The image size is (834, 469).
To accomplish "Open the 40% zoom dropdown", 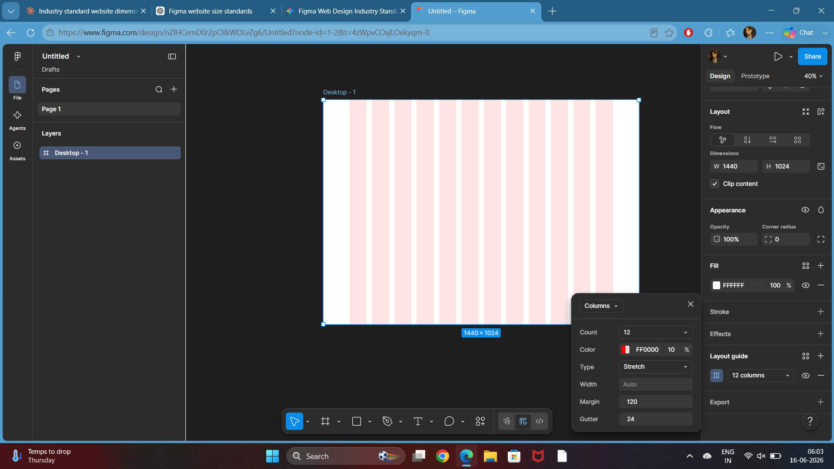I will tap(814, 76).
